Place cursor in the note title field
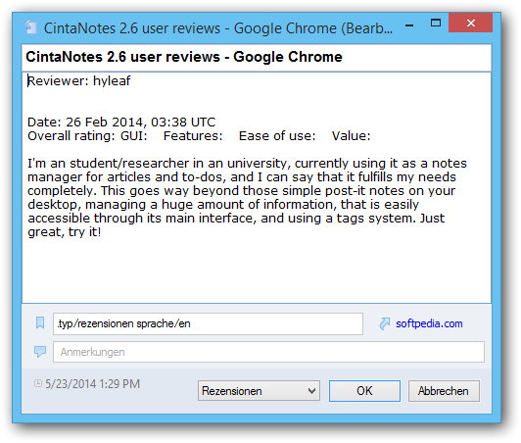Viewport: 521px width, 443px height. [257, 57]
